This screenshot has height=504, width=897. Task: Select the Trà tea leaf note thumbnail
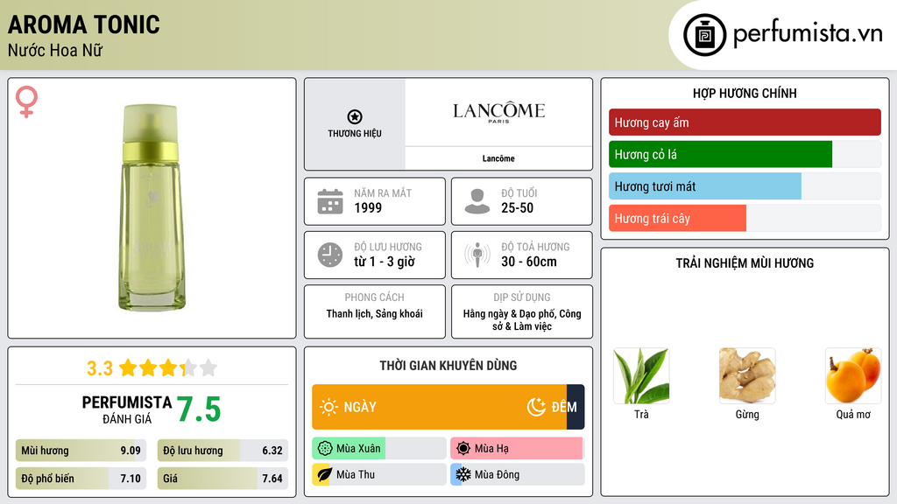coord(641,375)
